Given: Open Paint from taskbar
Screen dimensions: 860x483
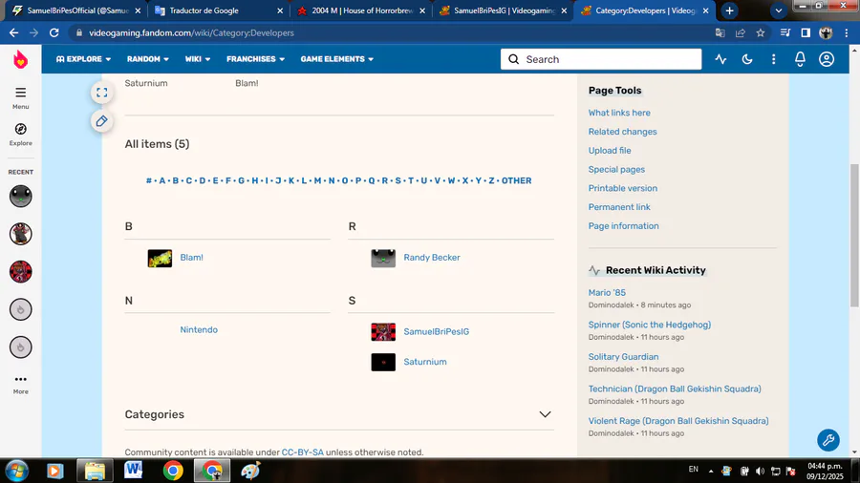Looking at the screenshot, I should [250, 471].
